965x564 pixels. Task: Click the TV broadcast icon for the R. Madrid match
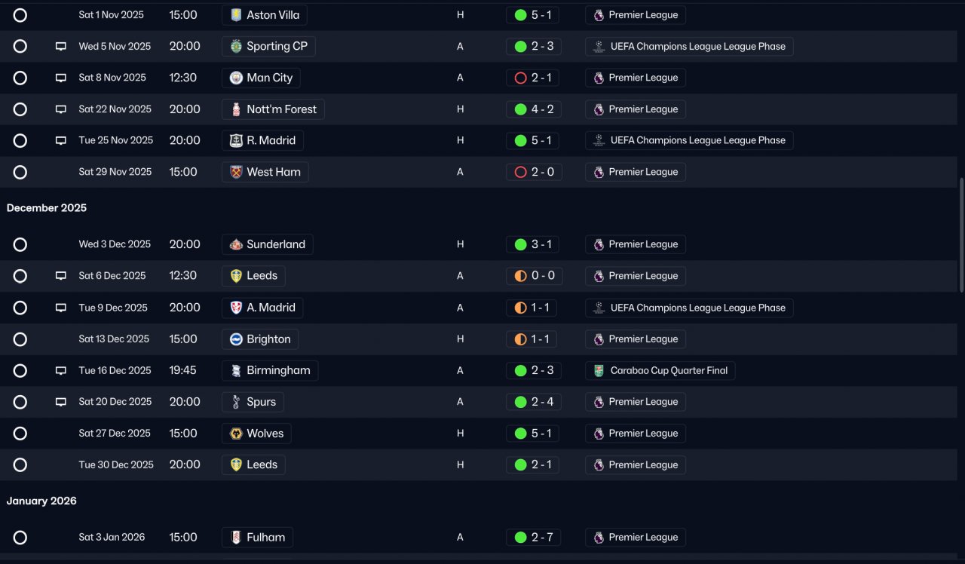coord(61,140)
